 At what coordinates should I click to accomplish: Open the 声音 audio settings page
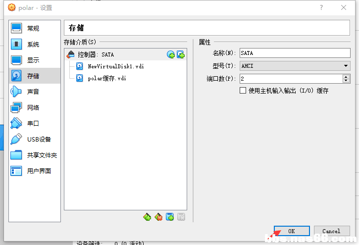(x=35, y=92)
